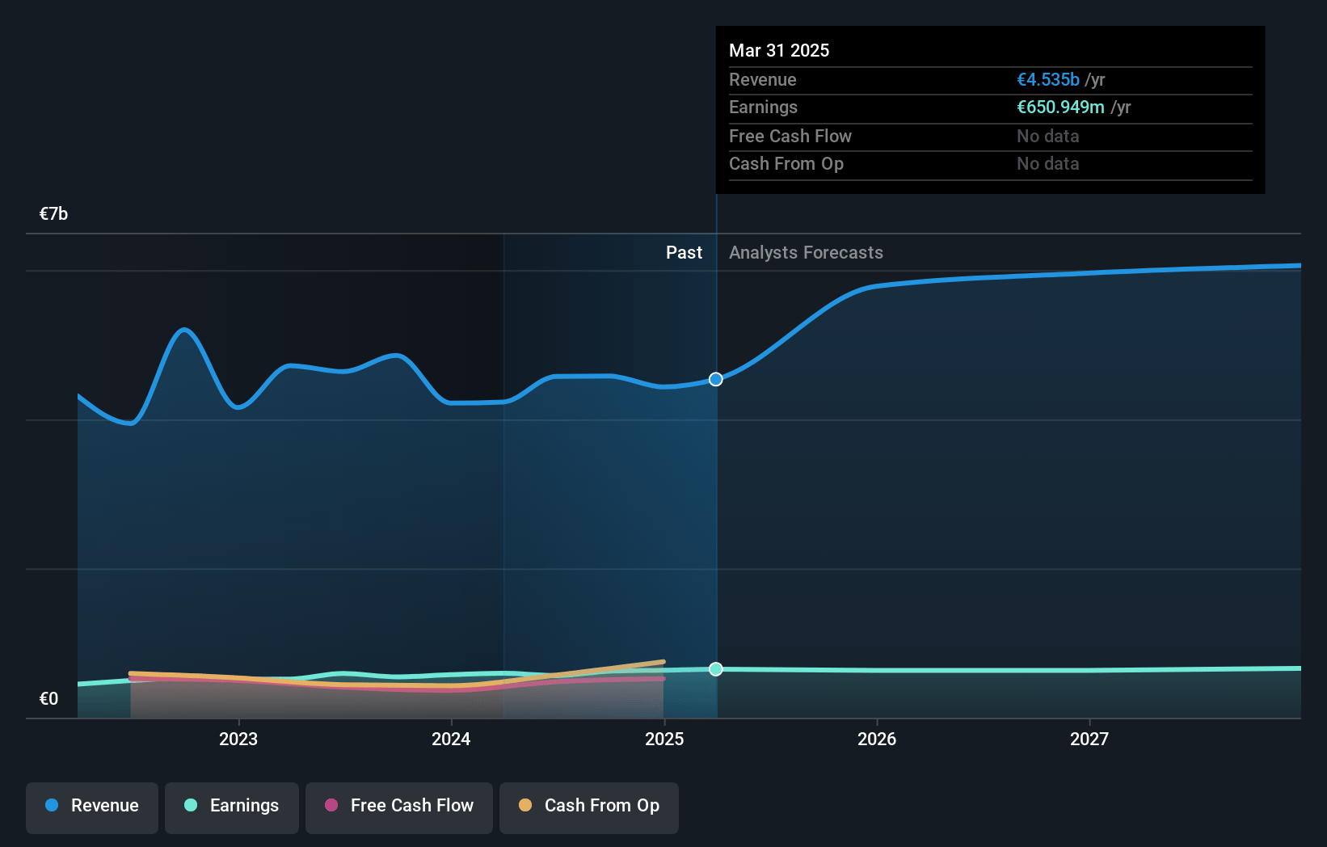
Task: Toggle the Earnings legend button
Action: [x=232, y=807]
